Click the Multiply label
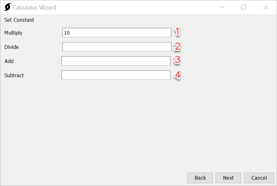Screen dimensions: 277x186 click(13, 33)
